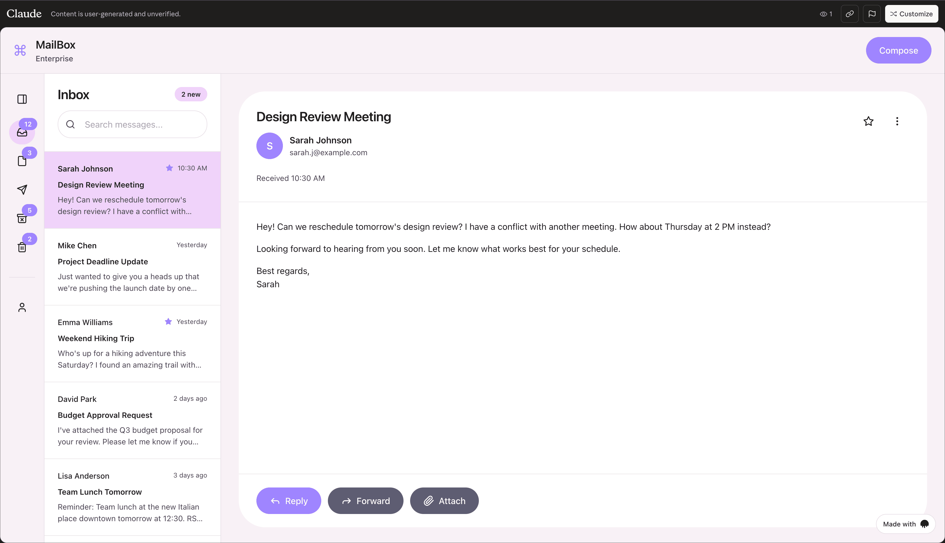The image size is (945, 543).
Task: Toggle star on the open Design Review email
Action: tap(868, 121)
